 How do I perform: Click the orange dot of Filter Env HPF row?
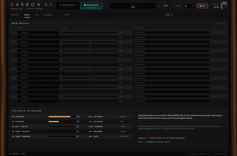[x=13, y=121]
